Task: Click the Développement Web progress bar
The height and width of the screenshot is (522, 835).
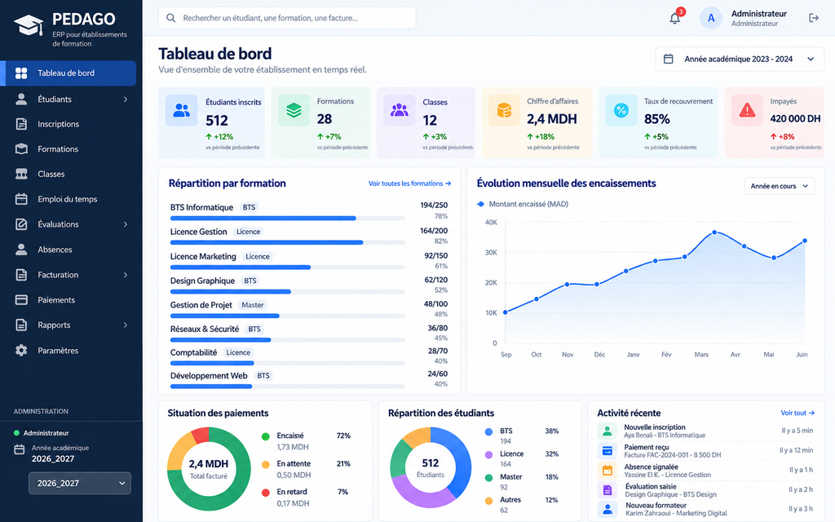Action: point(288,386)
